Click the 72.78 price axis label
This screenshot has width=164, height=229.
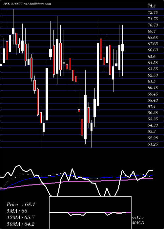point(153,12)
